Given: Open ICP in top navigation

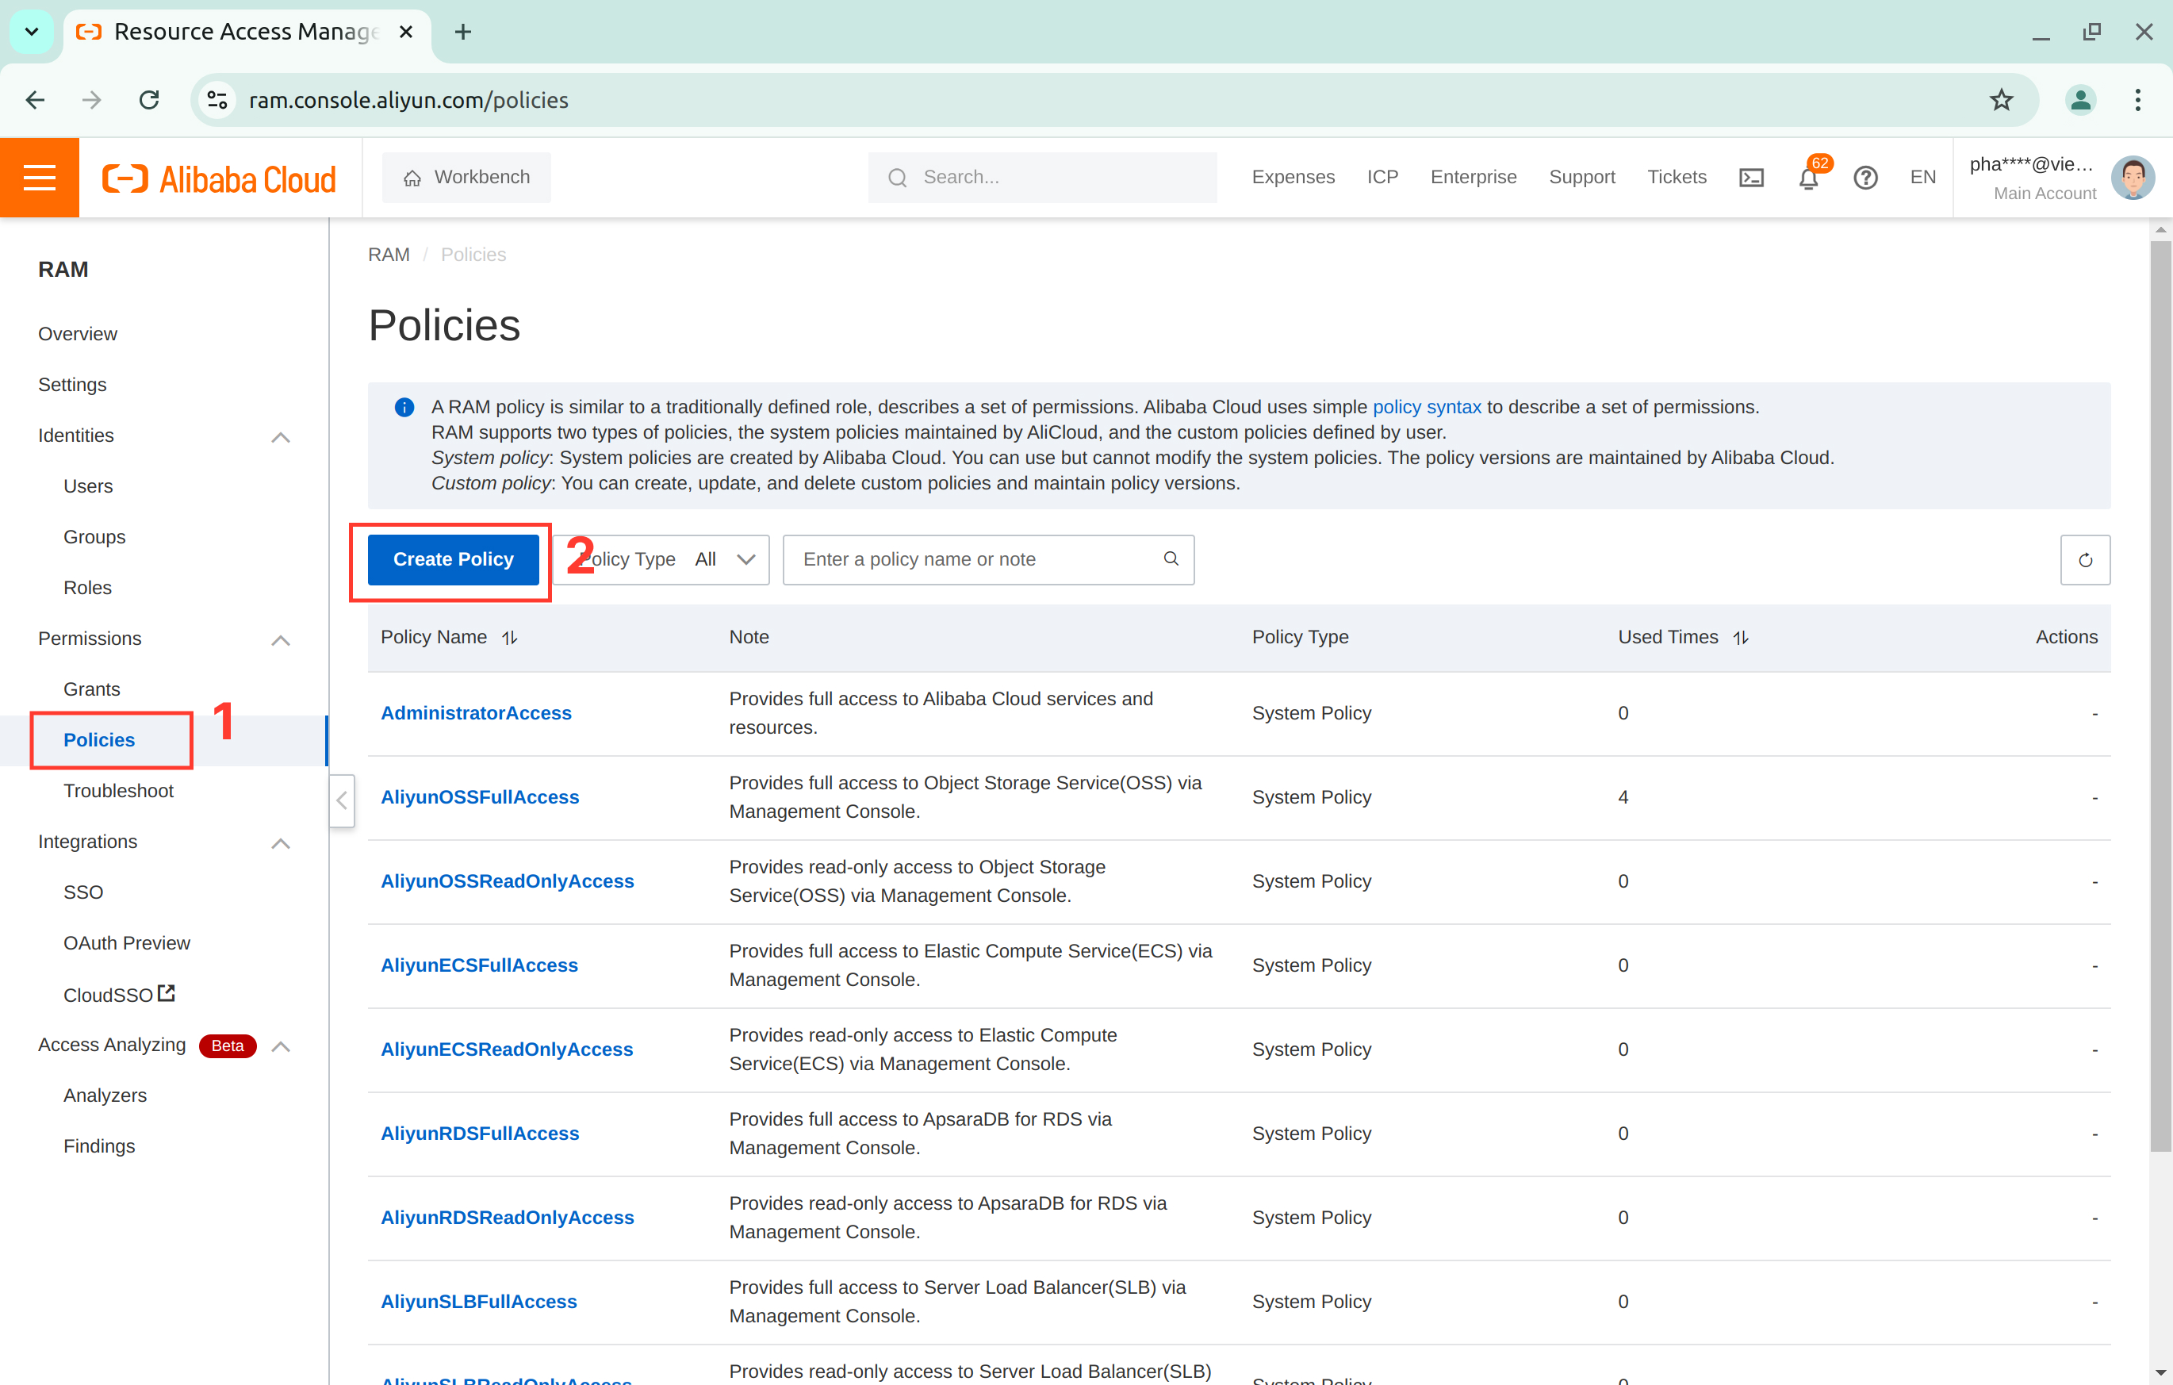Looking at the screenshot, I should 1382,177.
